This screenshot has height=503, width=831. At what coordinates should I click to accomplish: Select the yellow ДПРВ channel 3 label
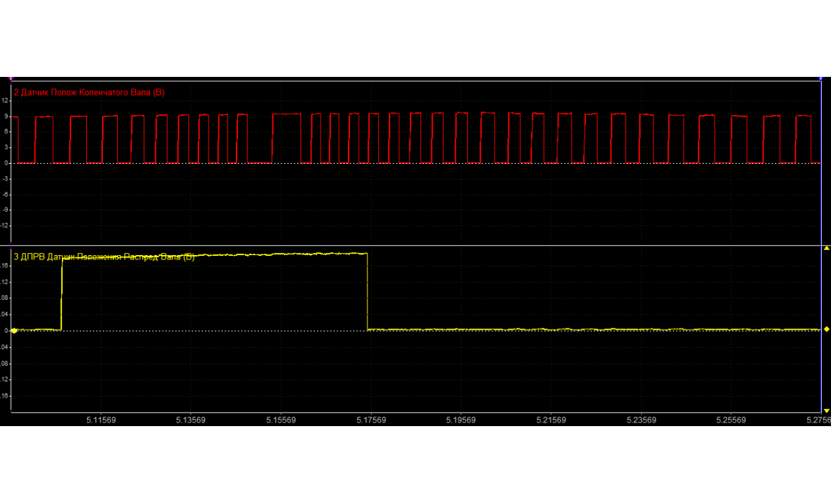click(104, 257)
